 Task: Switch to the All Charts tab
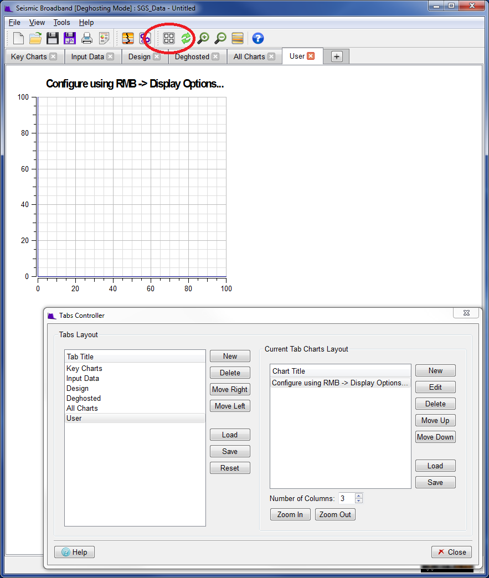pyautogui.click(x=249, y=56)
